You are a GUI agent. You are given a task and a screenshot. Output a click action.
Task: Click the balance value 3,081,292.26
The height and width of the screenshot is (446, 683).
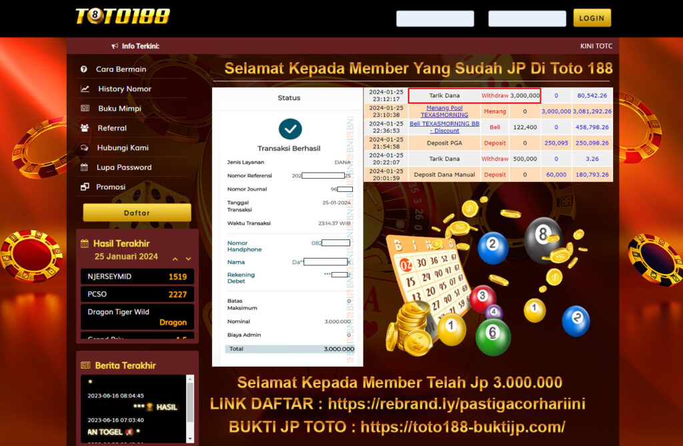click(x=592, y=111)
